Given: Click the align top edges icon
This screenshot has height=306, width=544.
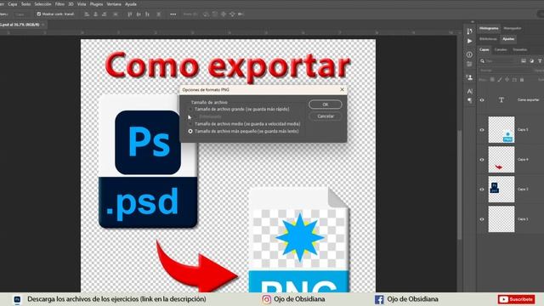Looking at the screenshot, I should [130, 14].
